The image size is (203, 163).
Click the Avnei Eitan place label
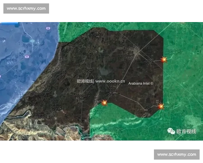[x=10, y=60]
